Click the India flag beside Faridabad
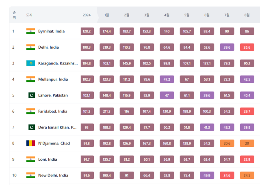The width and height of the screenshot is (260, 185). 30,111
